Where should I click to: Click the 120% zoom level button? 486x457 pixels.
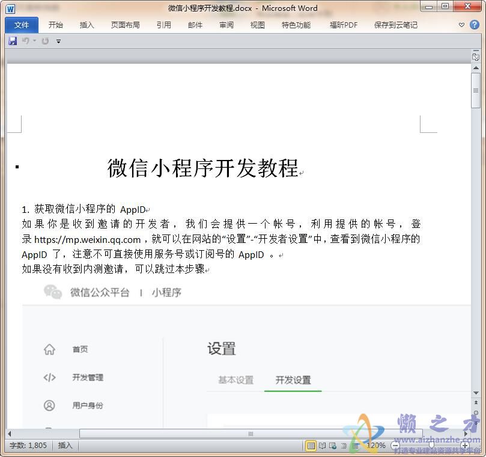click(376, 446)
